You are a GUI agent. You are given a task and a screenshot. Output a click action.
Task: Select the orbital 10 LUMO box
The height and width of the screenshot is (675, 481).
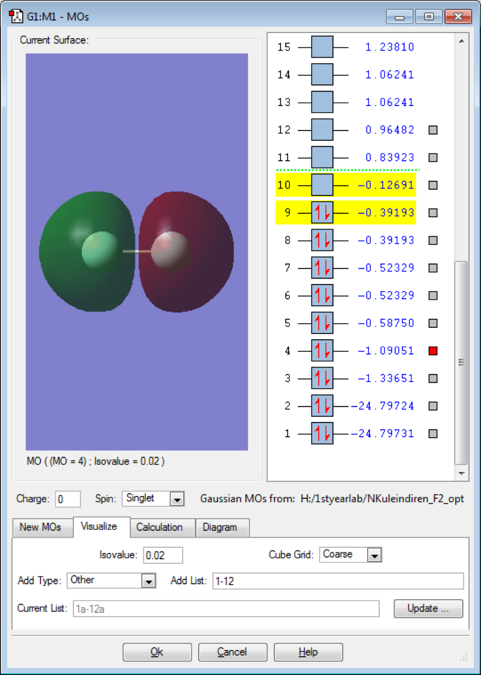point(322,185)
